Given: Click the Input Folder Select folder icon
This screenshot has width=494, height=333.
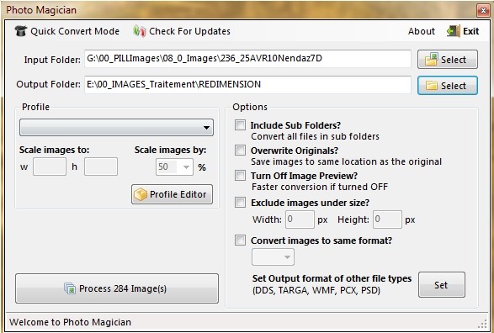Looking at the screenshot, I should [x=431, y=59].
